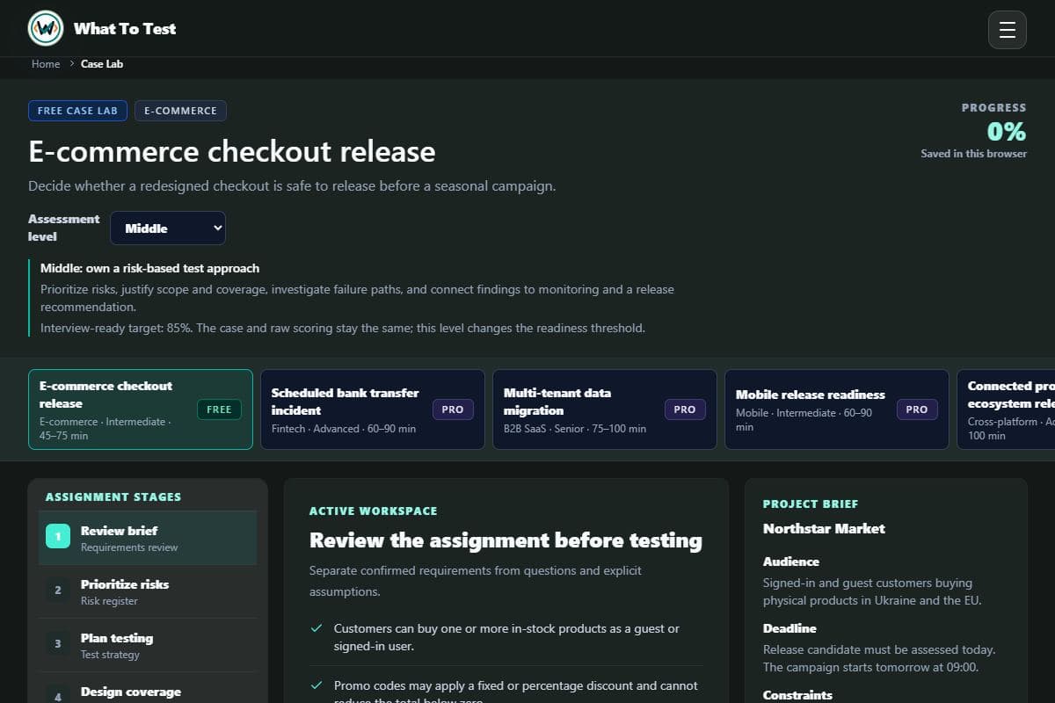This screenshot has height=703, width=1055.
Task: Choose the Connected product ecosystem case card
Action: pos(1006,409)
